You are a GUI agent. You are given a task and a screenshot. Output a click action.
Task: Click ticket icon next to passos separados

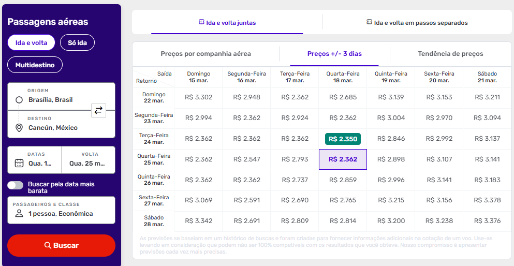369,22
